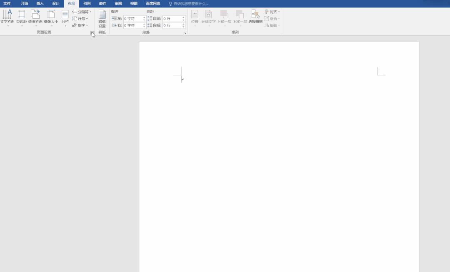This screenshot has height=272, width=450.
Task: Open the 对齐 align dropdown
Action: [x=272, y=12]
